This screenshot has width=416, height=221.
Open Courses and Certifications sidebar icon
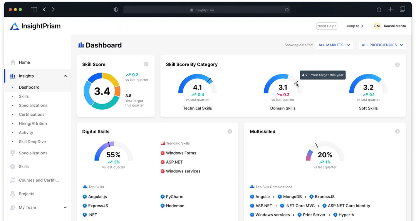click(x=13, y=180)
